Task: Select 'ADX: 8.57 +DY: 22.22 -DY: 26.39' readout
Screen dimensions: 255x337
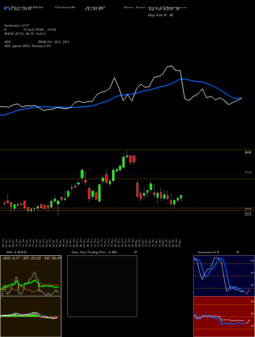Action: coord(32,258)
